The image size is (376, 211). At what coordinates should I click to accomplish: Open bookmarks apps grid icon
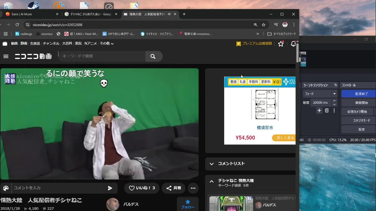click(5, 34)
